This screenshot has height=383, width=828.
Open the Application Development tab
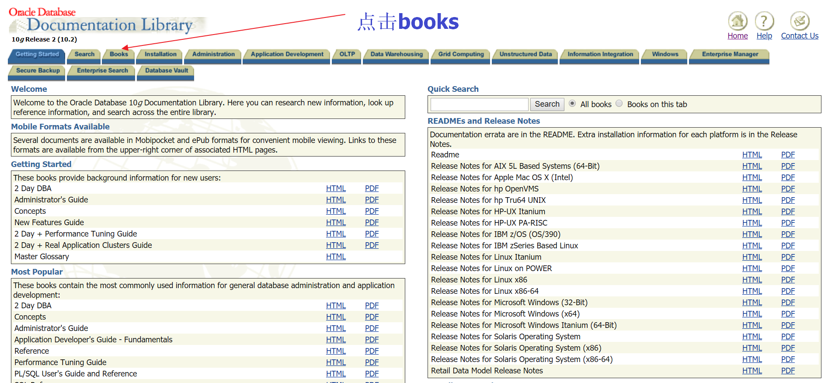coord(287,56)
